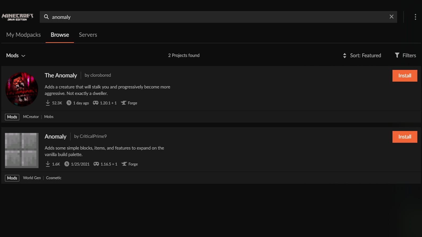The image size is (422, 237).
Task: Click inside the search input field
Action: click(x=185, y=17)
